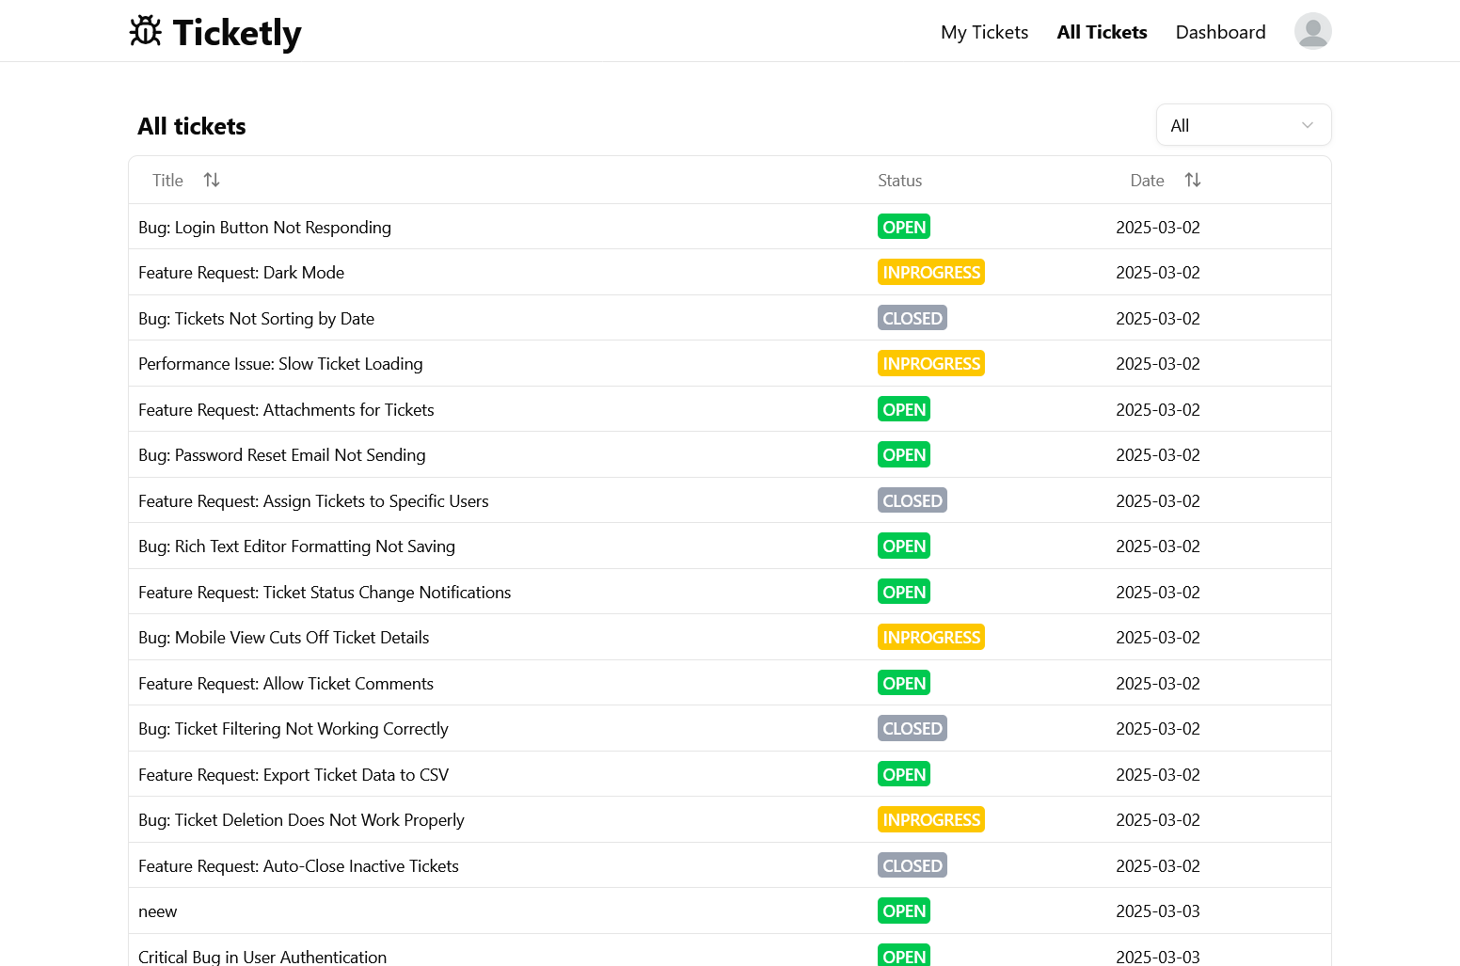The height and width of the screenshot is (966, 1460).
Task: Click OPEN badge on neew row
Action: point(904,911)
